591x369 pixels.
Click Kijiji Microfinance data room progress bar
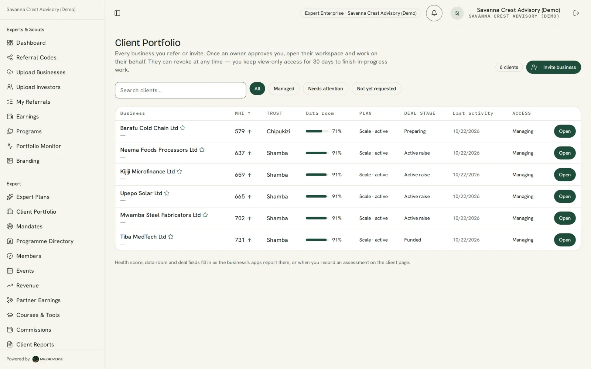click(317, 175)
